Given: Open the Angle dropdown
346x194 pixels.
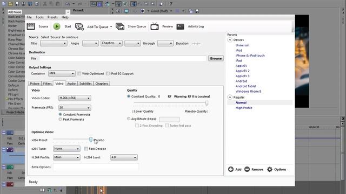Looking at the screenshot, I should 90,43.
